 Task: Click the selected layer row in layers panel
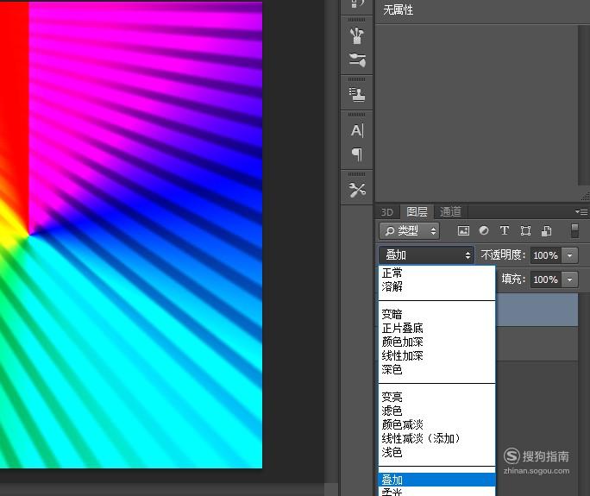coord(537,310)
